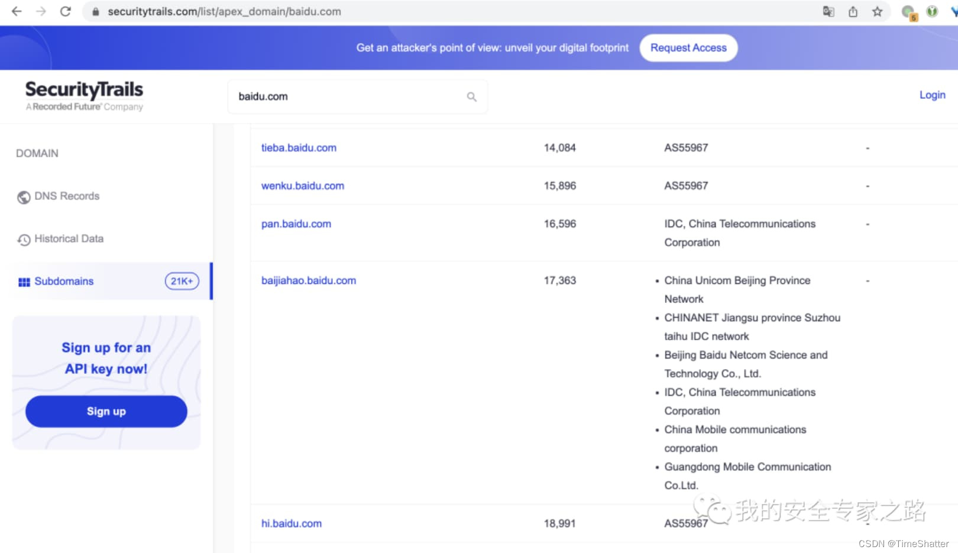Click the Login link
The image size is (958, 553).
pyautogui.click(x=932, y=95)
